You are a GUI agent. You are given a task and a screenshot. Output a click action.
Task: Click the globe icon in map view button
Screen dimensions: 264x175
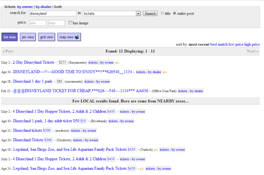(77, 37)
